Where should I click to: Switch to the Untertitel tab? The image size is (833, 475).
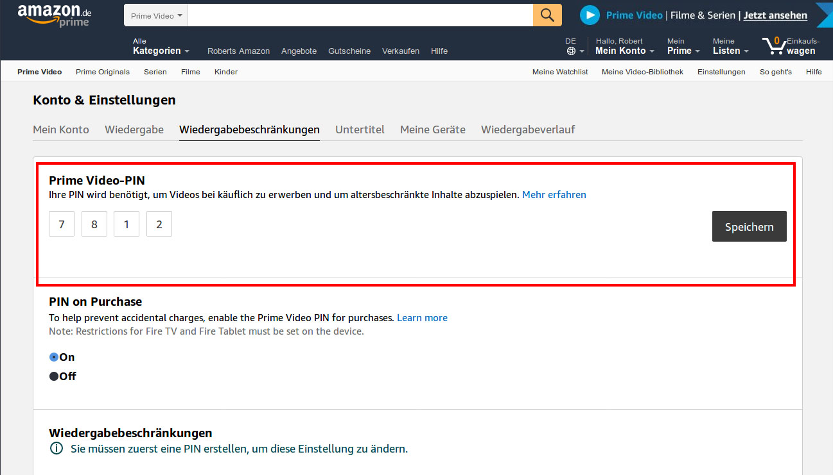(360, 129)
